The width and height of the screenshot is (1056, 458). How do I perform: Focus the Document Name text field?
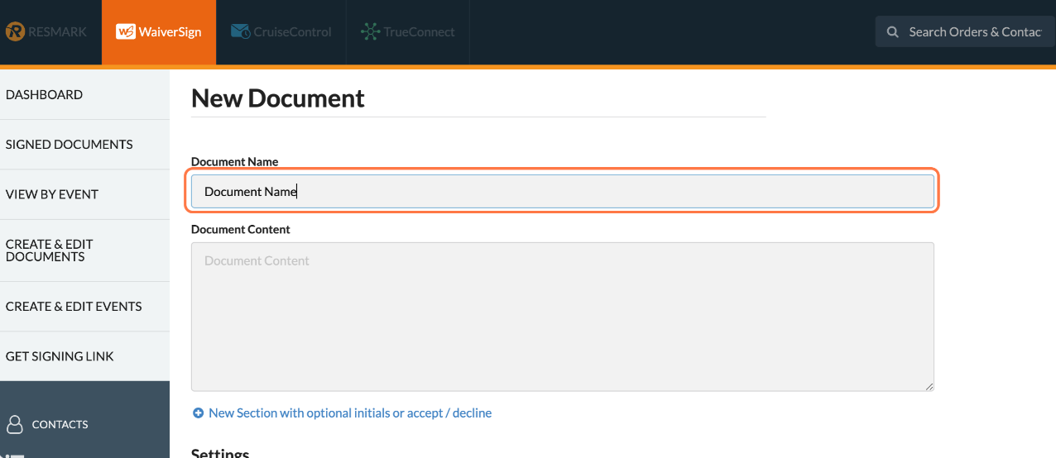click(x=562, y=192)
